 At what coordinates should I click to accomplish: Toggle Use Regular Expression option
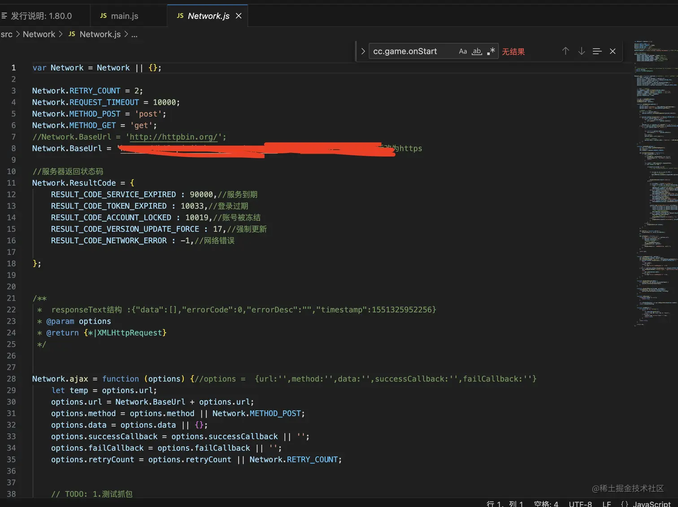point(490,51)
